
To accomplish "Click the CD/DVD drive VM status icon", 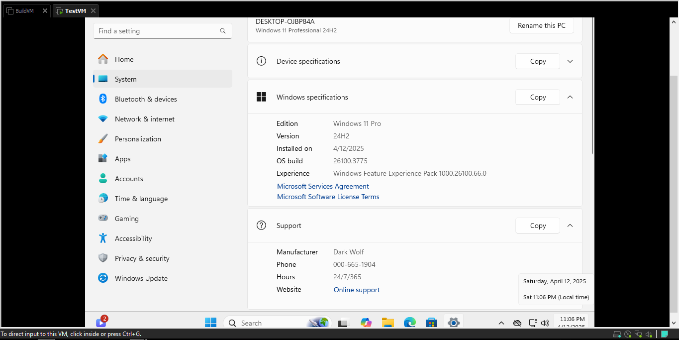I will click(628, 334).
